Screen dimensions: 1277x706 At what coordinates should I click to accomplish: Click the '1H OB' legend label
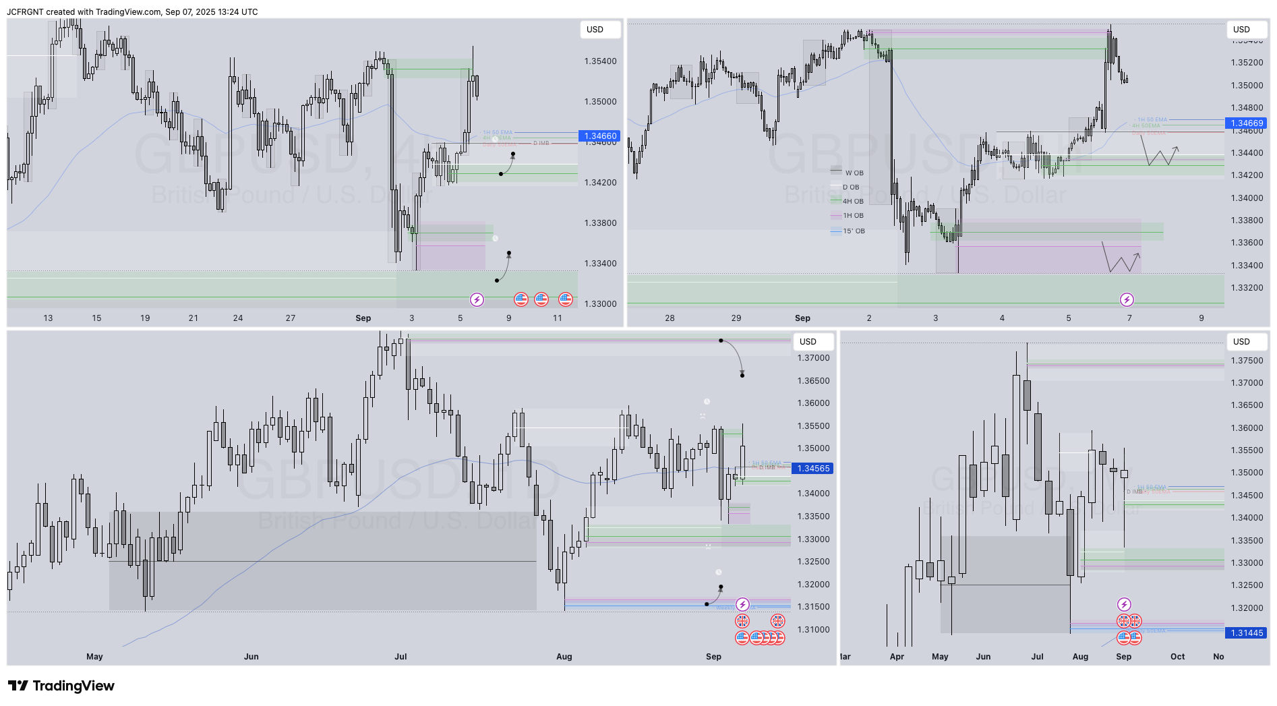pyautogui.click(x=853, y=216)
